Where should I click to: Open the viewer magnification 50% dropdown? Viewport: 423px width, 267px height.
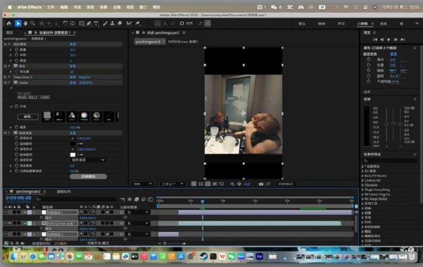(143, 184)
